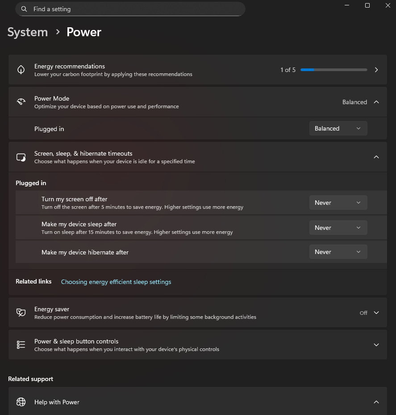Click the Power Mode gauge icon
Screen dimensions: 396x415
(21, 102)
